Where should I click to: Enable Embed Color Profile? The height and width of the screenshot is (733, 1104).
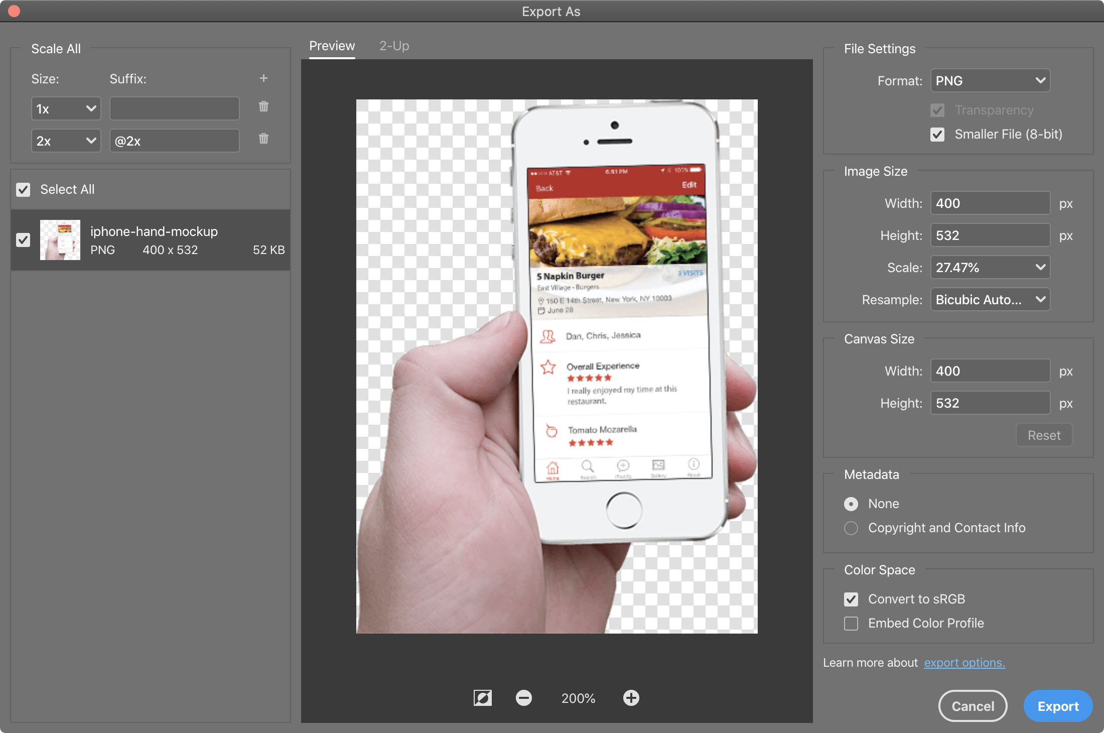[x=851, y=624]
